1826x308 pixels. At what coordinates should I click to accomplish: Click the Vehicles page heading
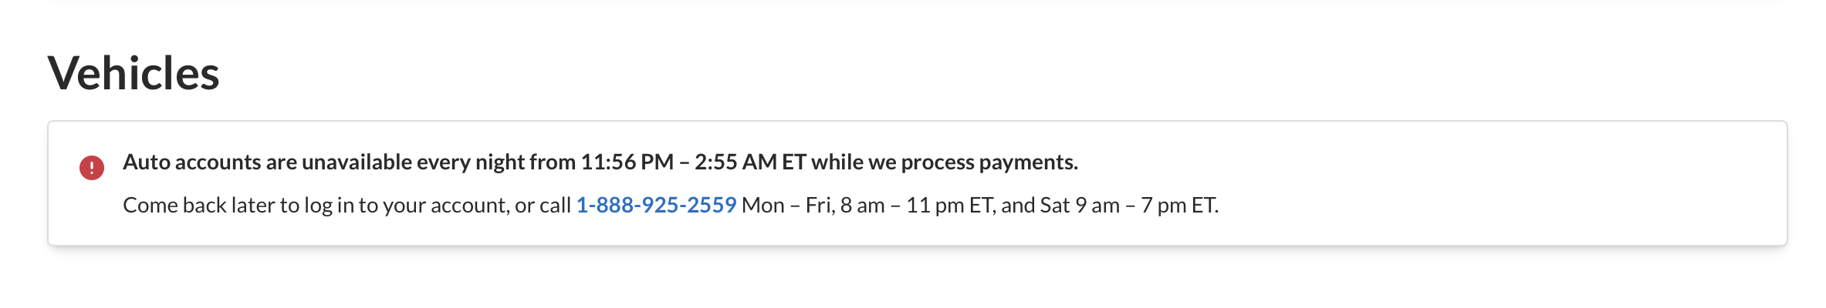click(x=134, y=74)
